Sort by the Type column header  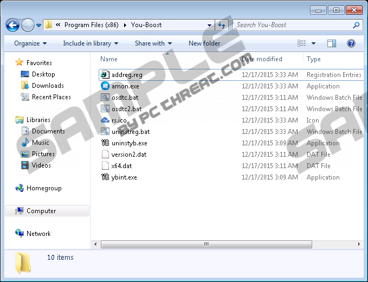[x=314, y=59]
